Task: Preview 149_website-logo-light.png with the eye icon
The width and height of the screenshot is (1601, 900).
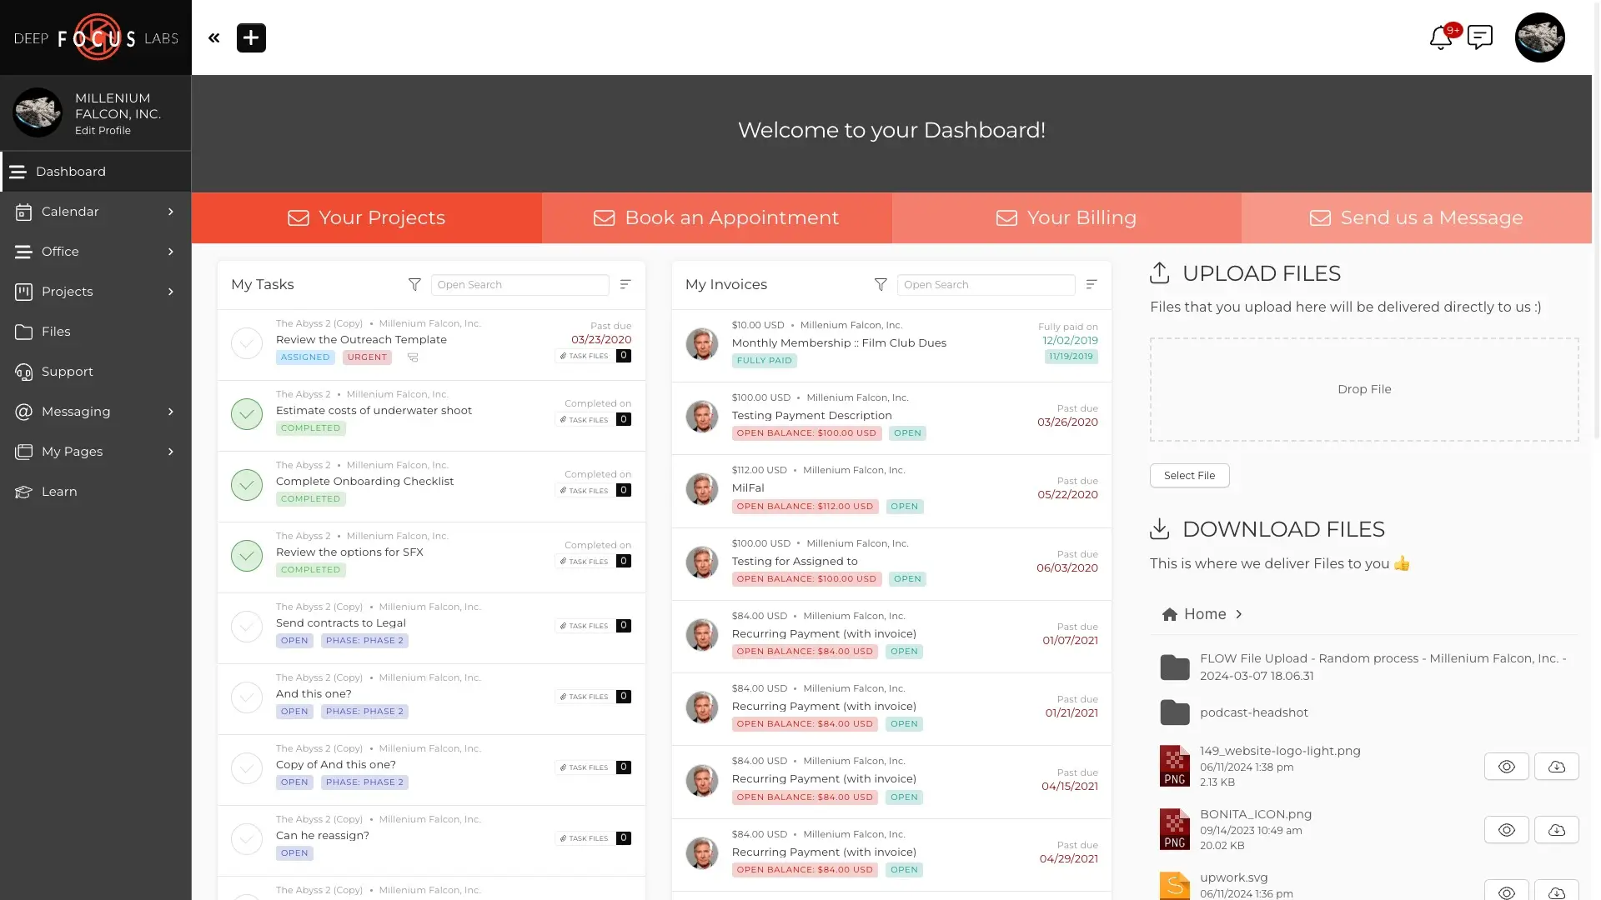Action: coord(1506,766)
